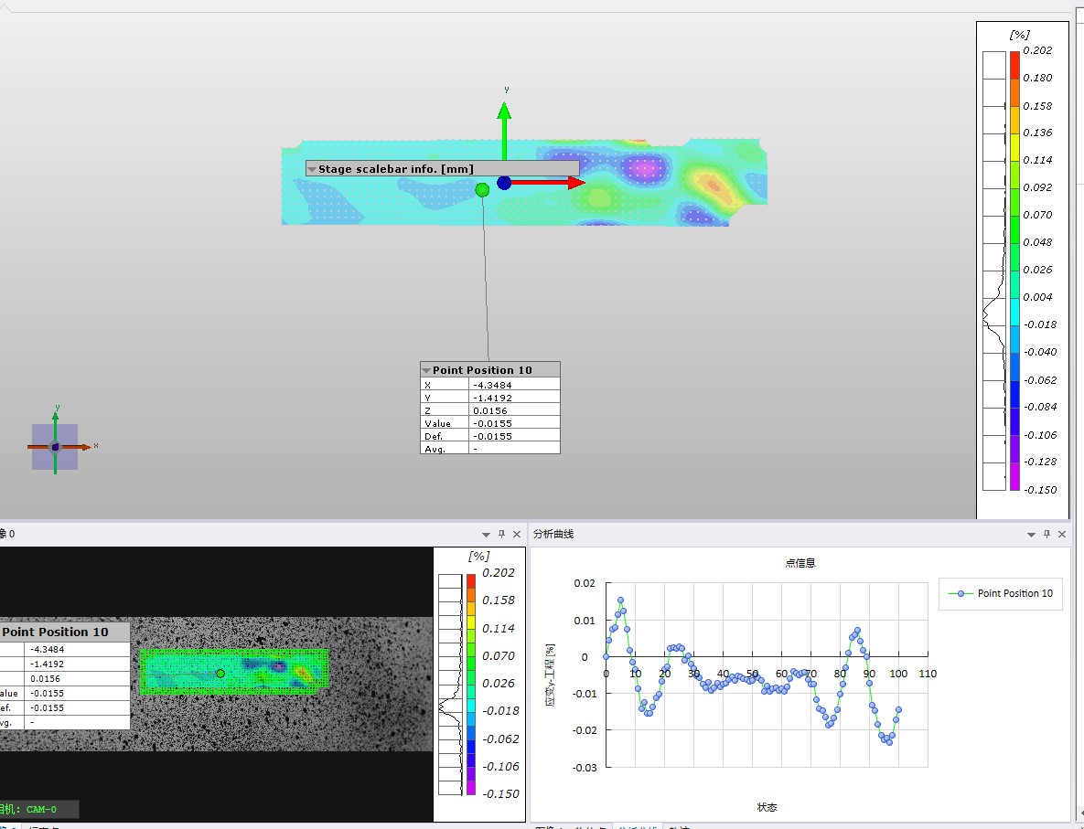This screenshot has width=1084, height=829.
Task: Click the view orientation cube widget
Action: 55,447
